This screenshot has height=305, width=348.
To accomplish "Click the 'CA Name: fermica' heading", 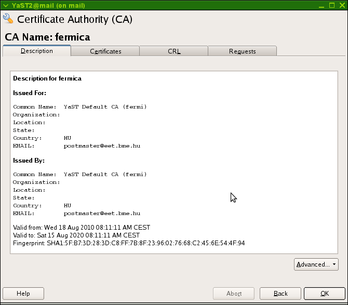I will tap(47, 37).
